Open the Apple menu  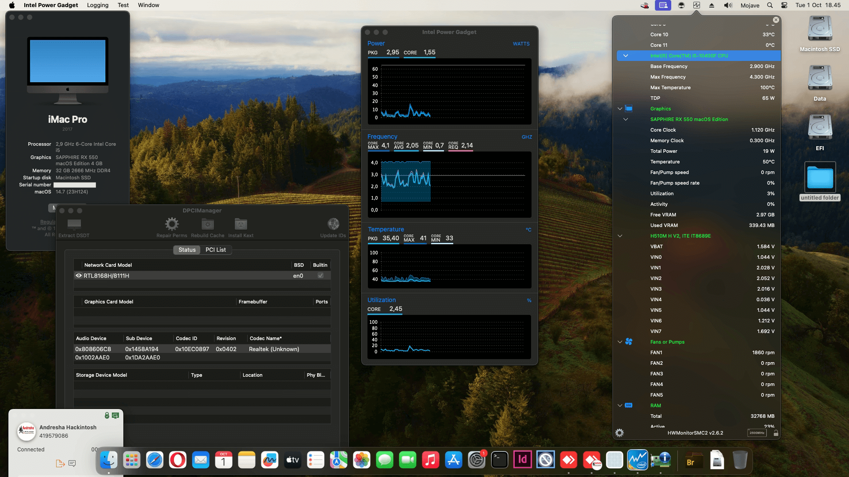12,5
